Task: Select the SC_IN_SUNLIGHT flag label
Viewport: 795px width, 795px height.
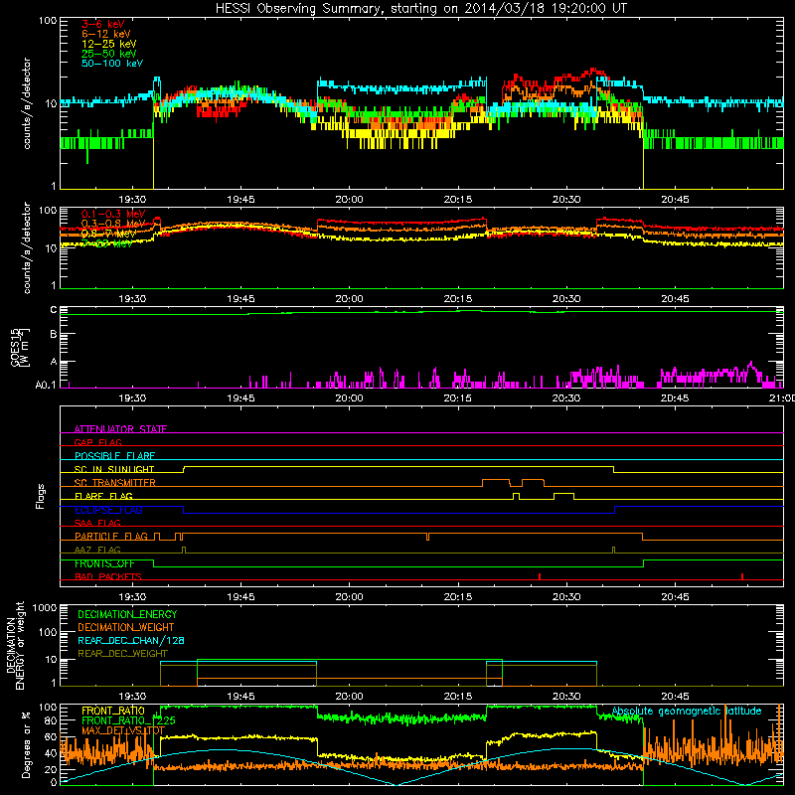Action: 114,469
